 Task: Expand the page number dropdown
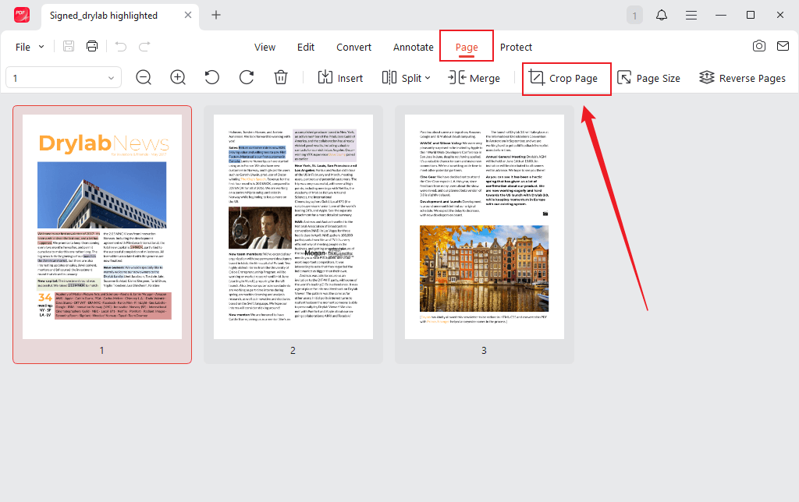click(111, 77)
